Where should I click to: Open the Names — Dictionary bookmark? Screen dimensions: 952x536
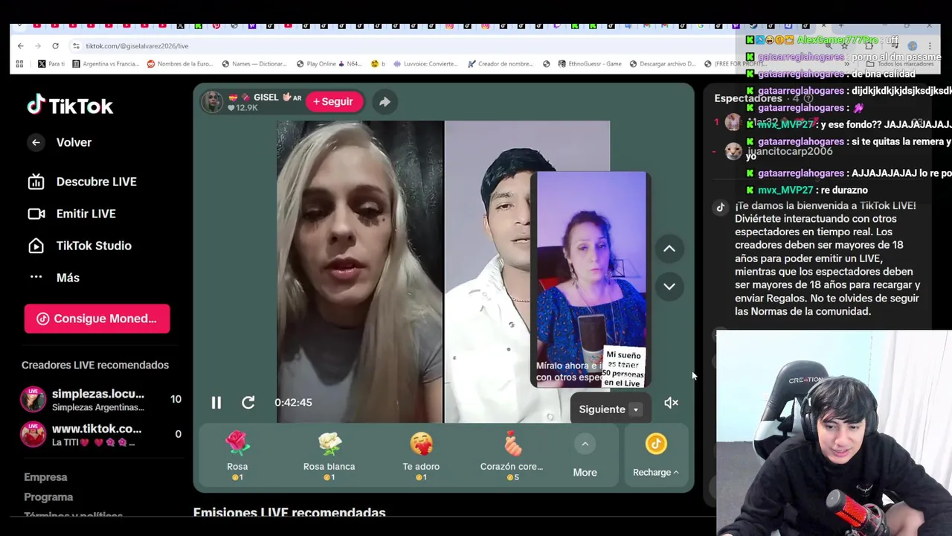(254, 64)
